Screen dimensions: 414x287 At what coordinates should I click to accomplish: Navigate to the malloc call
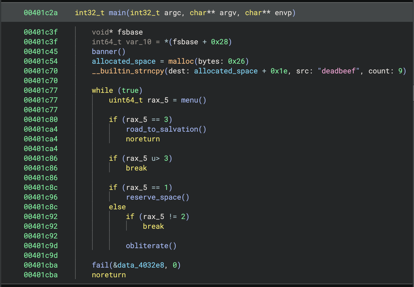[181, 61]
